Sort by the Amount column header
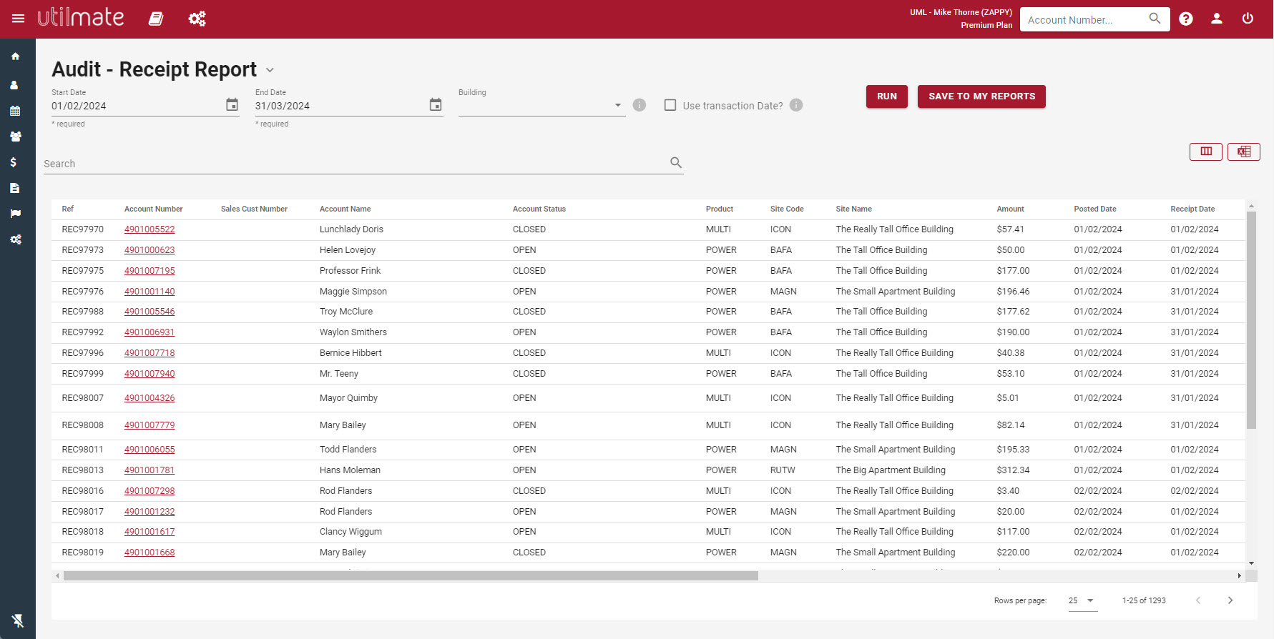This screenshot has width=1274, height=639. click(x=1010, y=209)
